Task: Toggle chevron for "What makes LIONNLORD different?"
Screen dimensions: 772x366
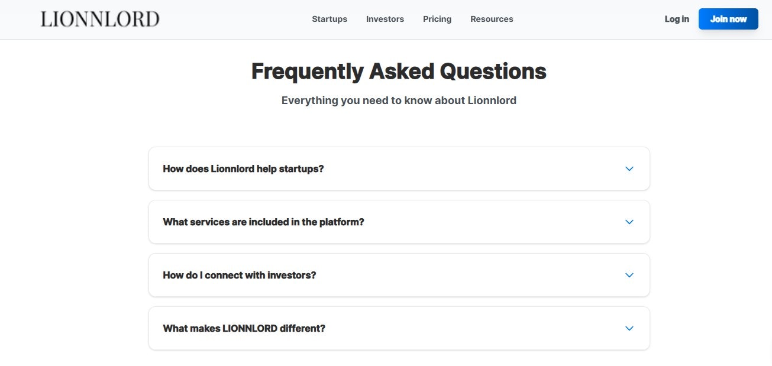Action: pos(629,328)
